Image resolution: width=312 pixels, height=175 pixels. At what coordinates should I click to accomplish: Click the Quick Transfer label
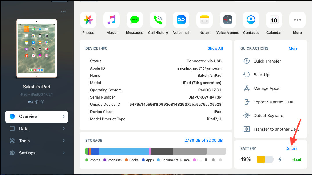[x=267, y=61]
